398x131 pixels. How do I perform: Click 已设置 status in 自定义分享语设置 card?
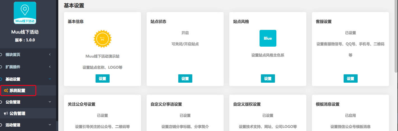click(185, 115)
